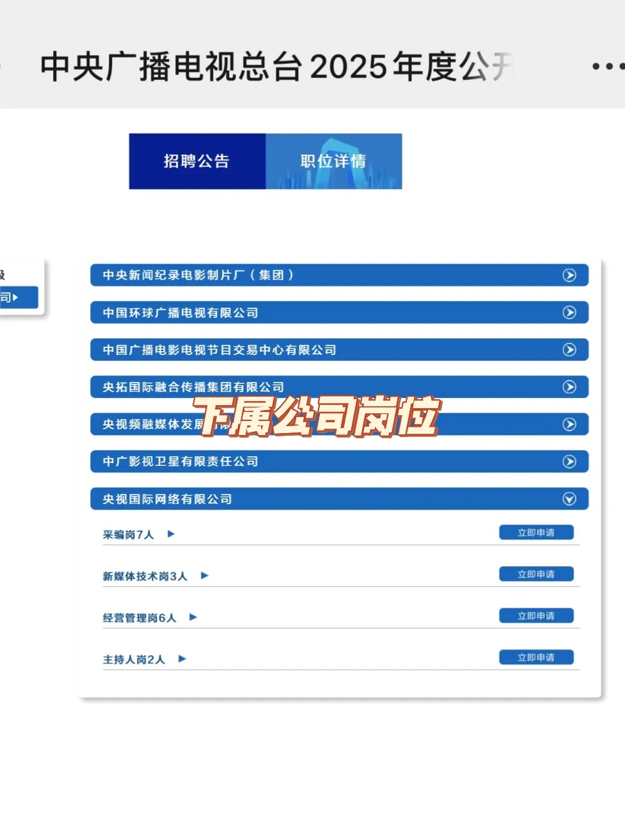Viewport: 625px width, 833px height.
Task: Switch to the 职位详情 tab
Action: pos(334,161)
